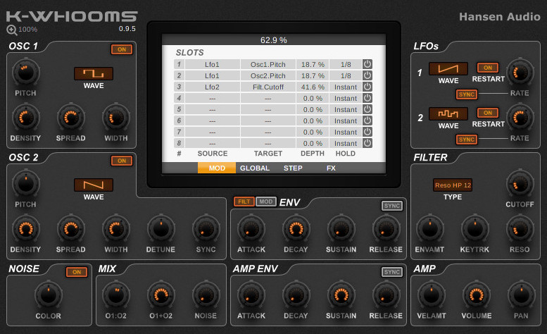Toggle LFO 1 RESTART ON button
The image size is (547, 334).
pyautogui.click(x=488, y=68)
